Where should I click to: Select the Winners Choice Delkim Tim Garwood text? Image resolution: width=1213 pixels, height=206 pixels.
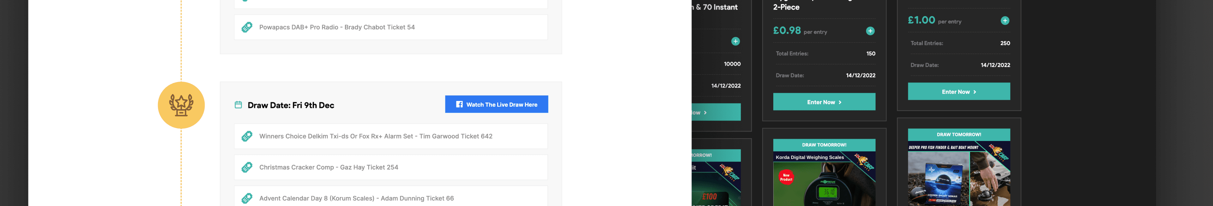point(376,136)
